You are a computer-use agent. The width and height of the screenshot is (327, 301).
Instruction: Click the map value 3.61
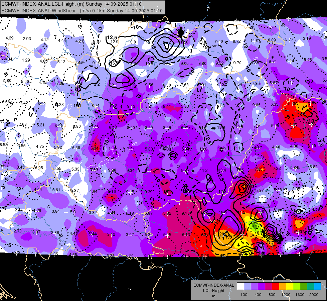click(56, 190)
